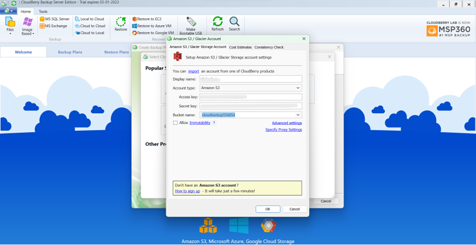The image size is (476, 245).
Task: Click the Display name field
Action: (251, 79)
